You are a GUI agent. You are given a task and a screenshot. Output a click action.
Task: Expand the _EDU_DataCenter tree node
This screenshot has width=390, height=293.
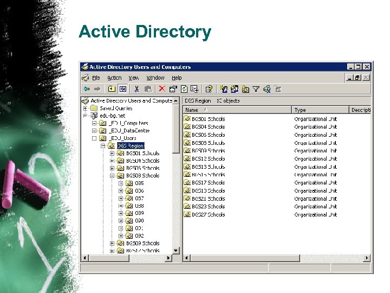pos(94,131)
